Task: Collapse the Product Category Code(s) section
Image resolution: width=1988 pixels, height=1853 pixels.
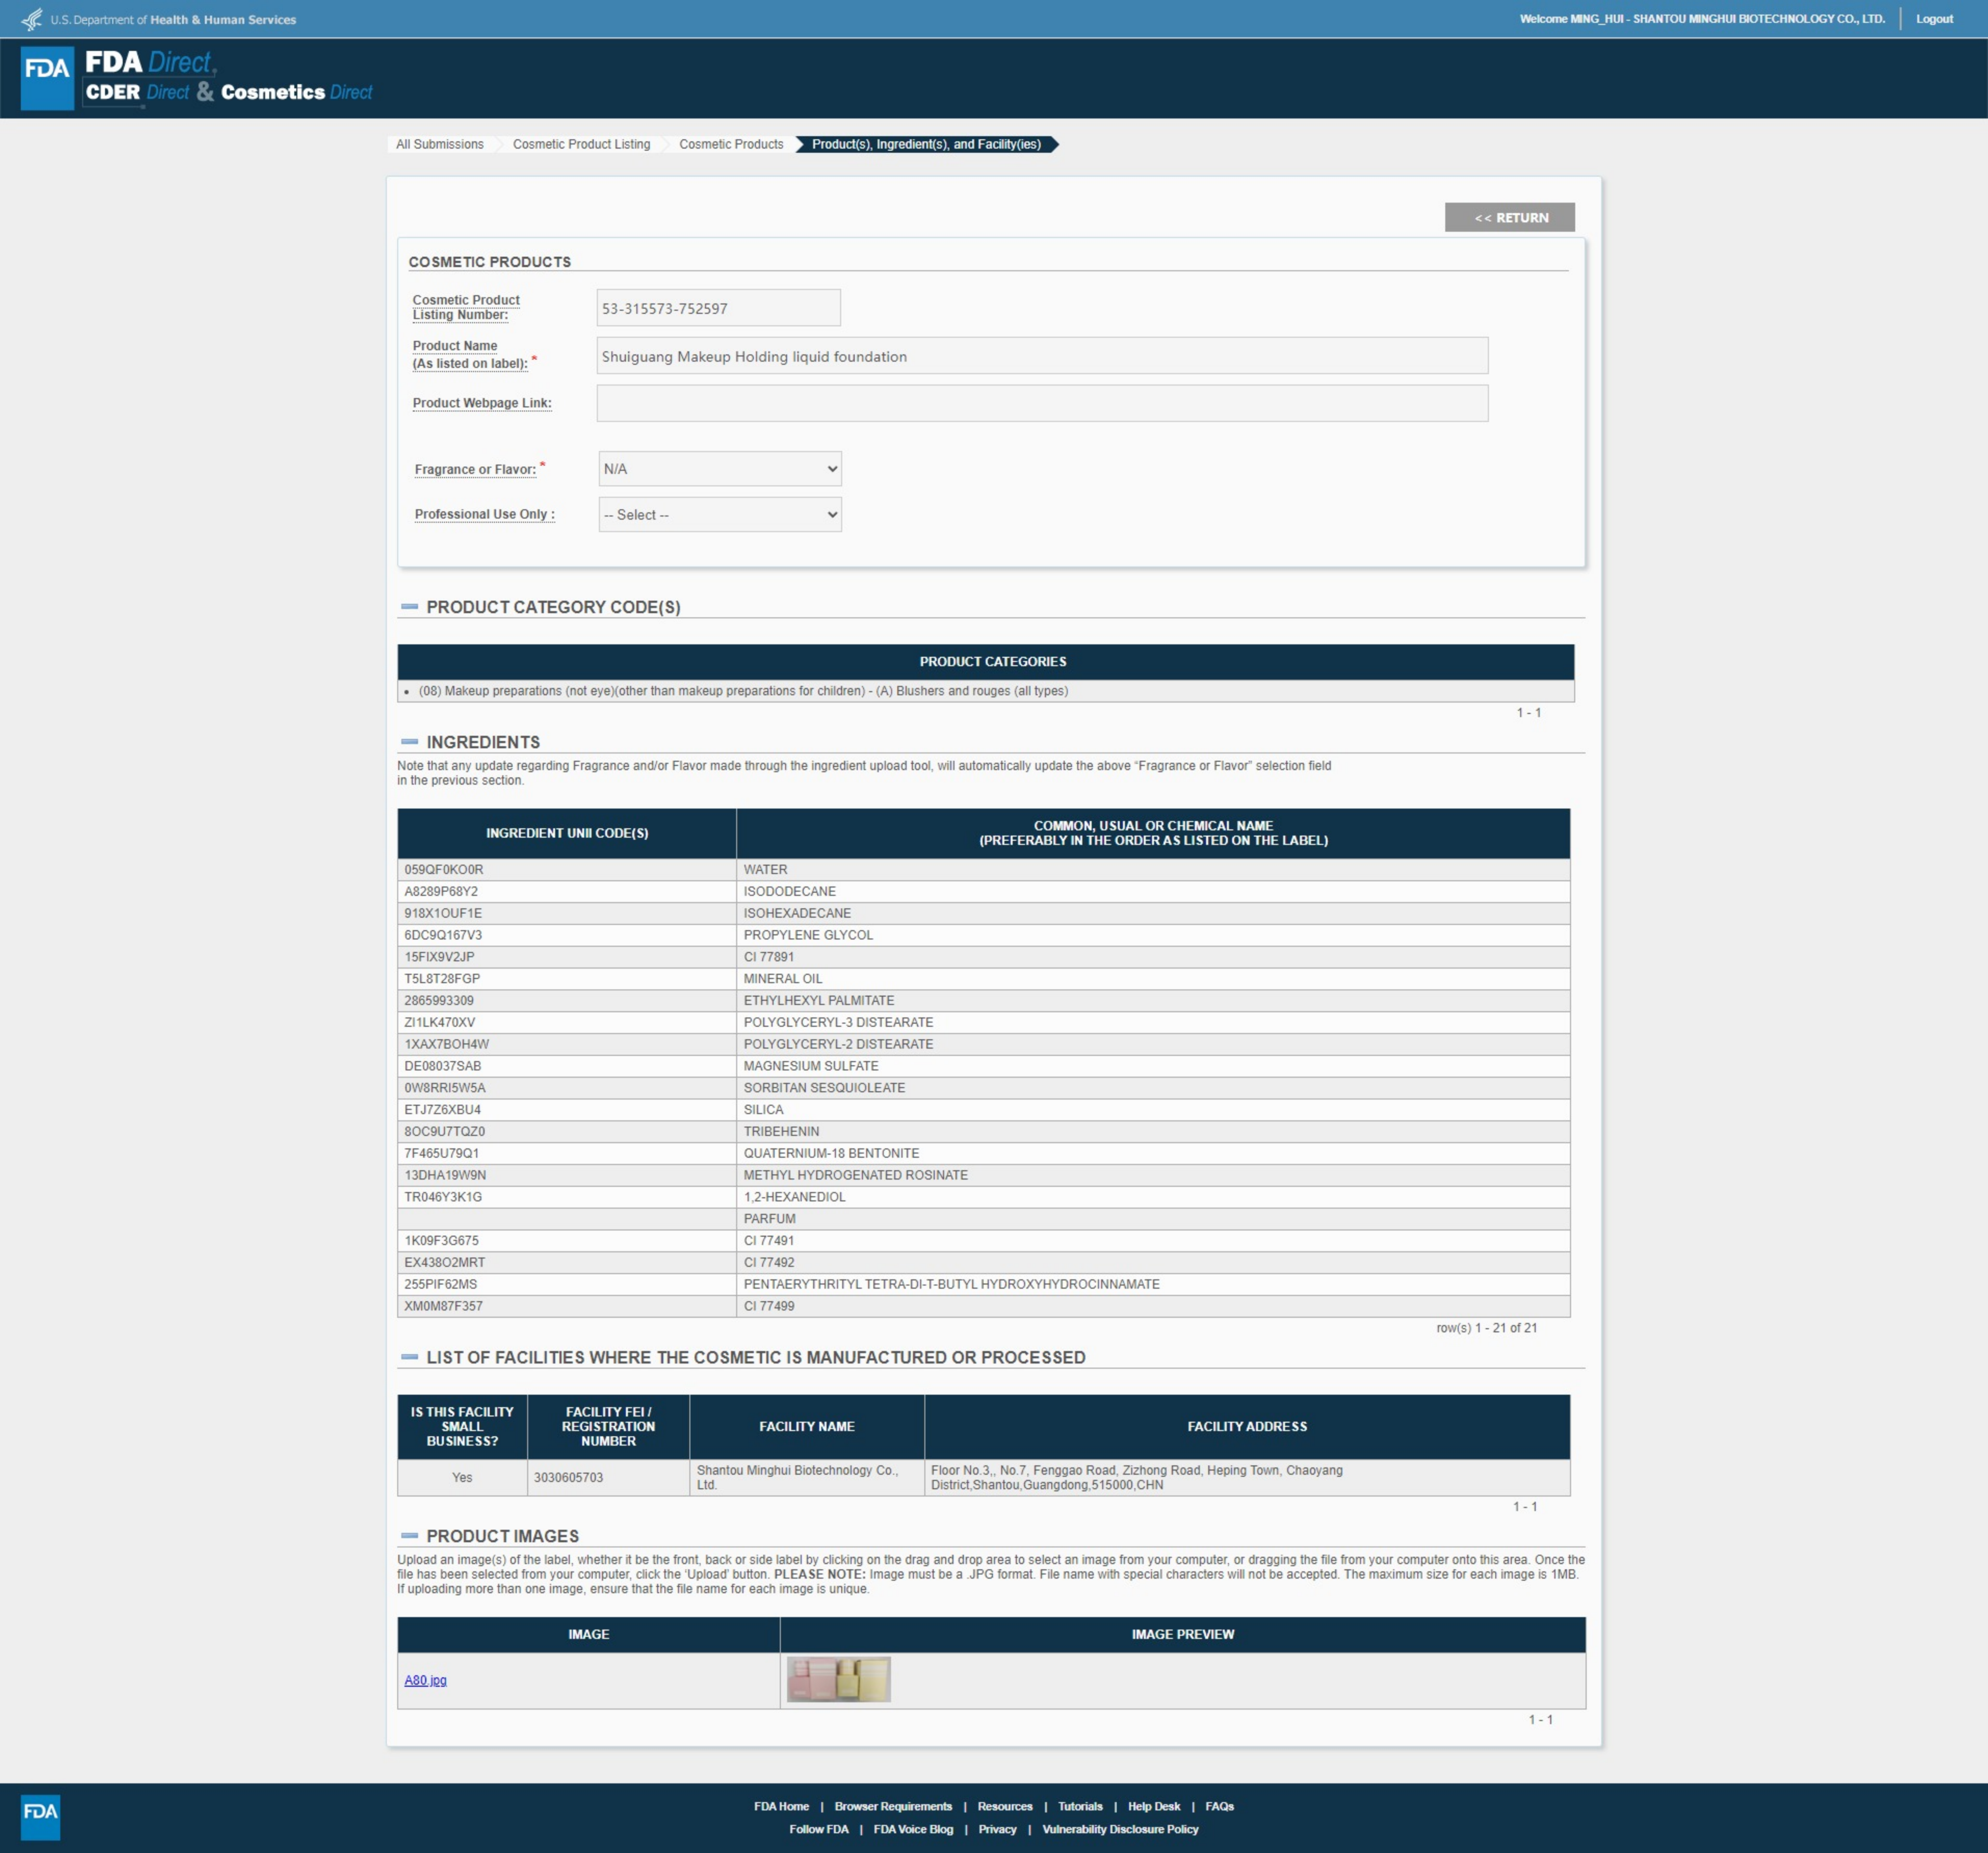Action: coord(409,607)
